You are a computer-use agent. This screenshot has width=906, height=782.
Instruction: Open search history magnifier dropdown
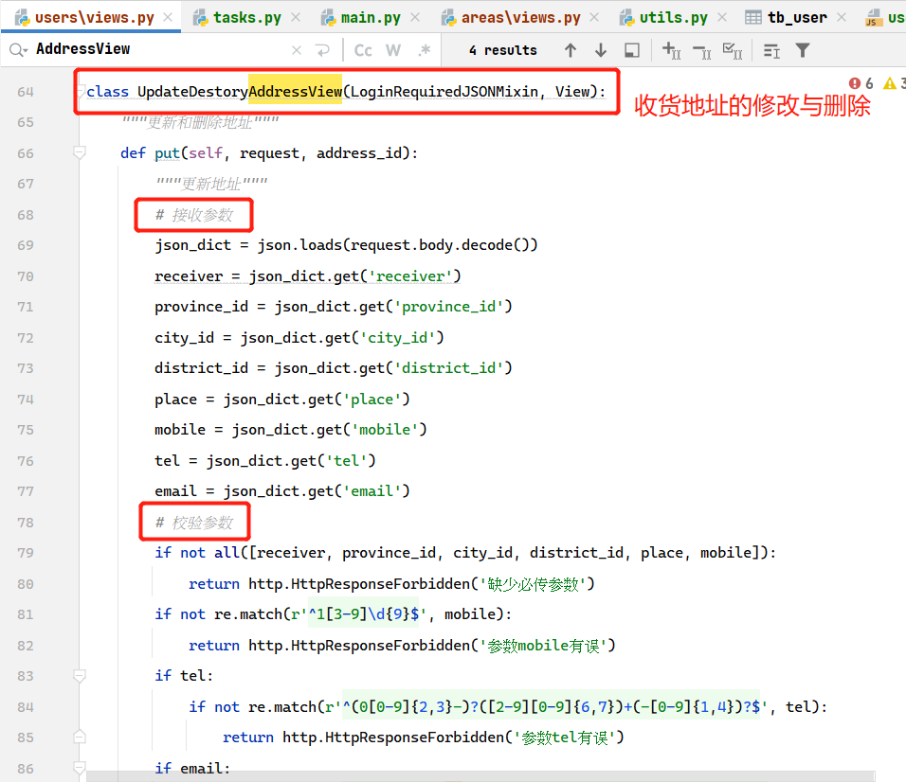(18, 50)
